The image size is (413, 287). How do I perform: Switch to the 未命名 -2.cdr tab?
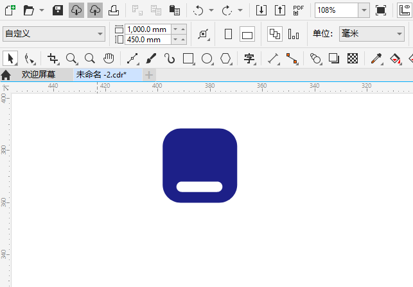(107, 75)
